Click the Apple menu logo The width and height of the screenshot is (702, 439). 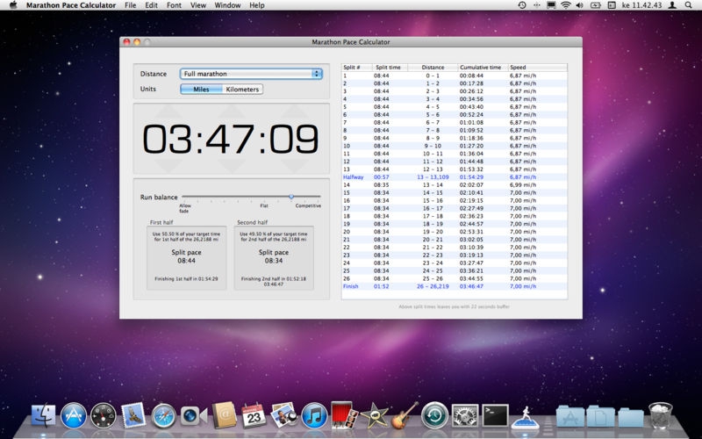click(x=13, y=5)
